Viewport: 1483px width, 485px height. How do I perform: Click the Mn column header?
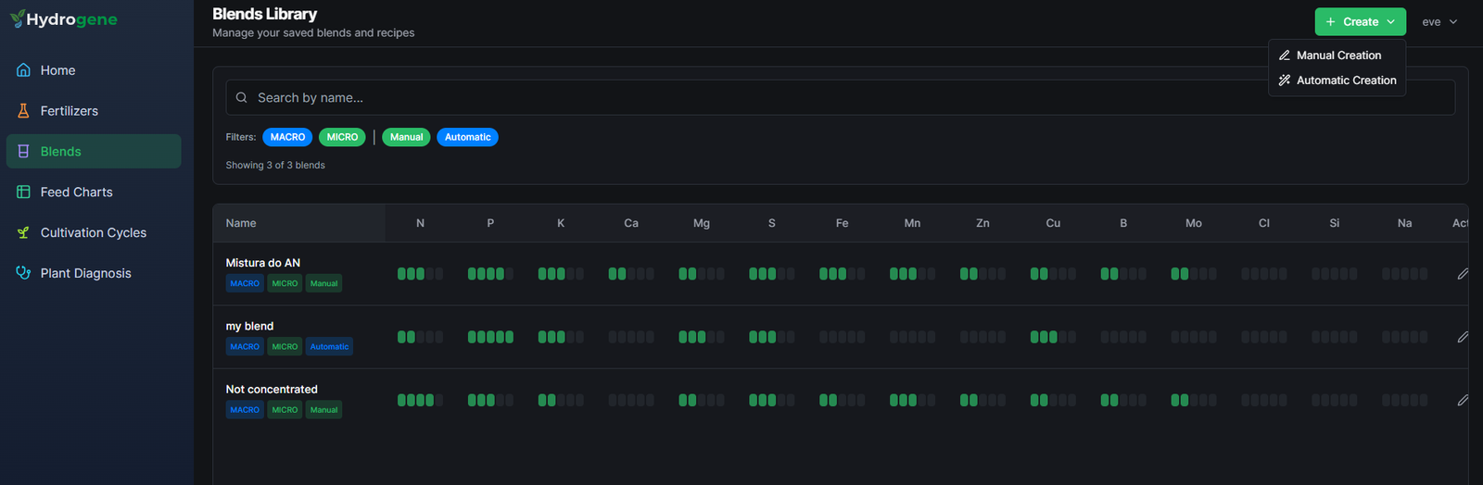(912, 223)
